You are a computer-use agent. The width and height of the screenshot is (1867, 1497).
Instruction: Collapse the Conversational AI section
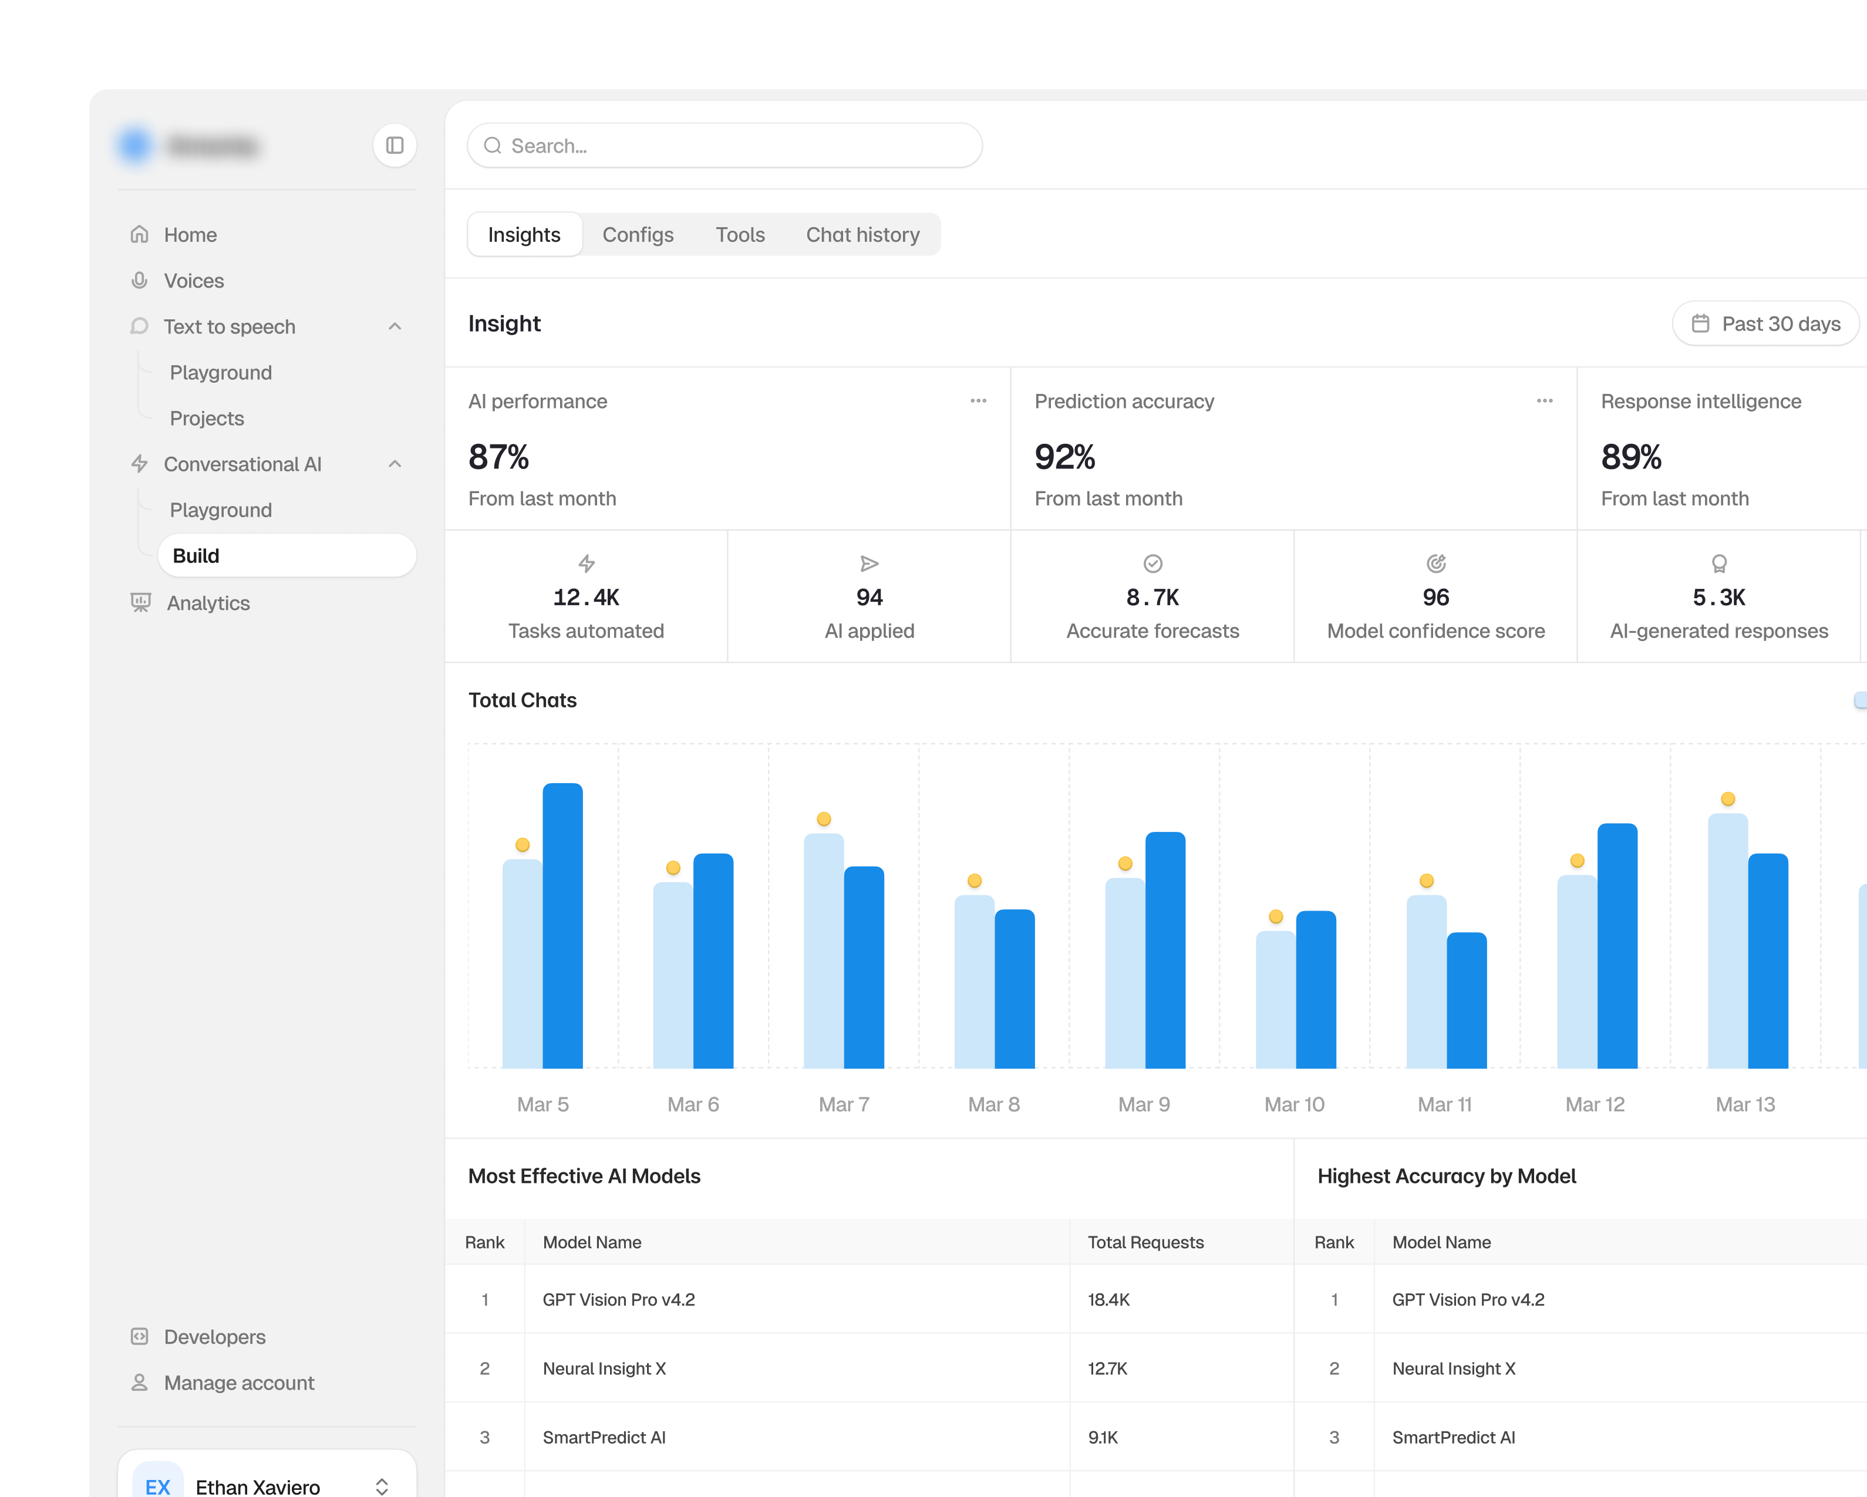pyautogui.click(x=395, y=464)
